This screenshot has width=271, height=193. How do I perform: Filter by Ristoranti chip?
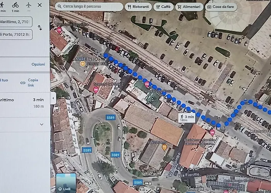tap(138, 7)
